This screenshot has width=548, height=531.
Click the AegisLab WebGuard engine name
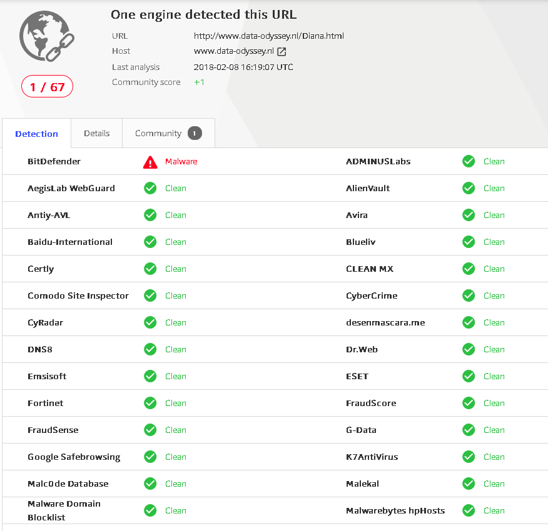click(71, 188)
